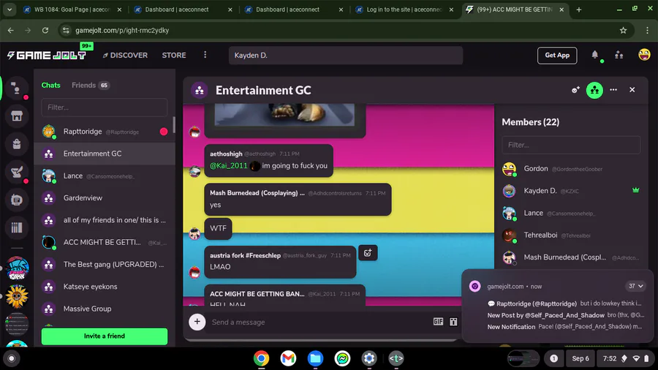The image size is (658, 370).
Task: Open the backpack icon in left sidebar
Action: (17, 144)
